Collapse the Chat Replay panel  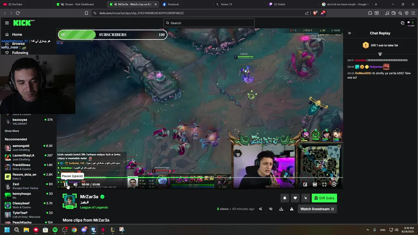pos(349,33)
